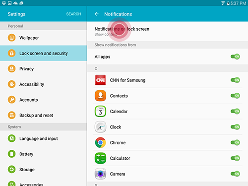Toggle notifications for All apps
This screenshot has width=248, height=186.
[235, 57]
